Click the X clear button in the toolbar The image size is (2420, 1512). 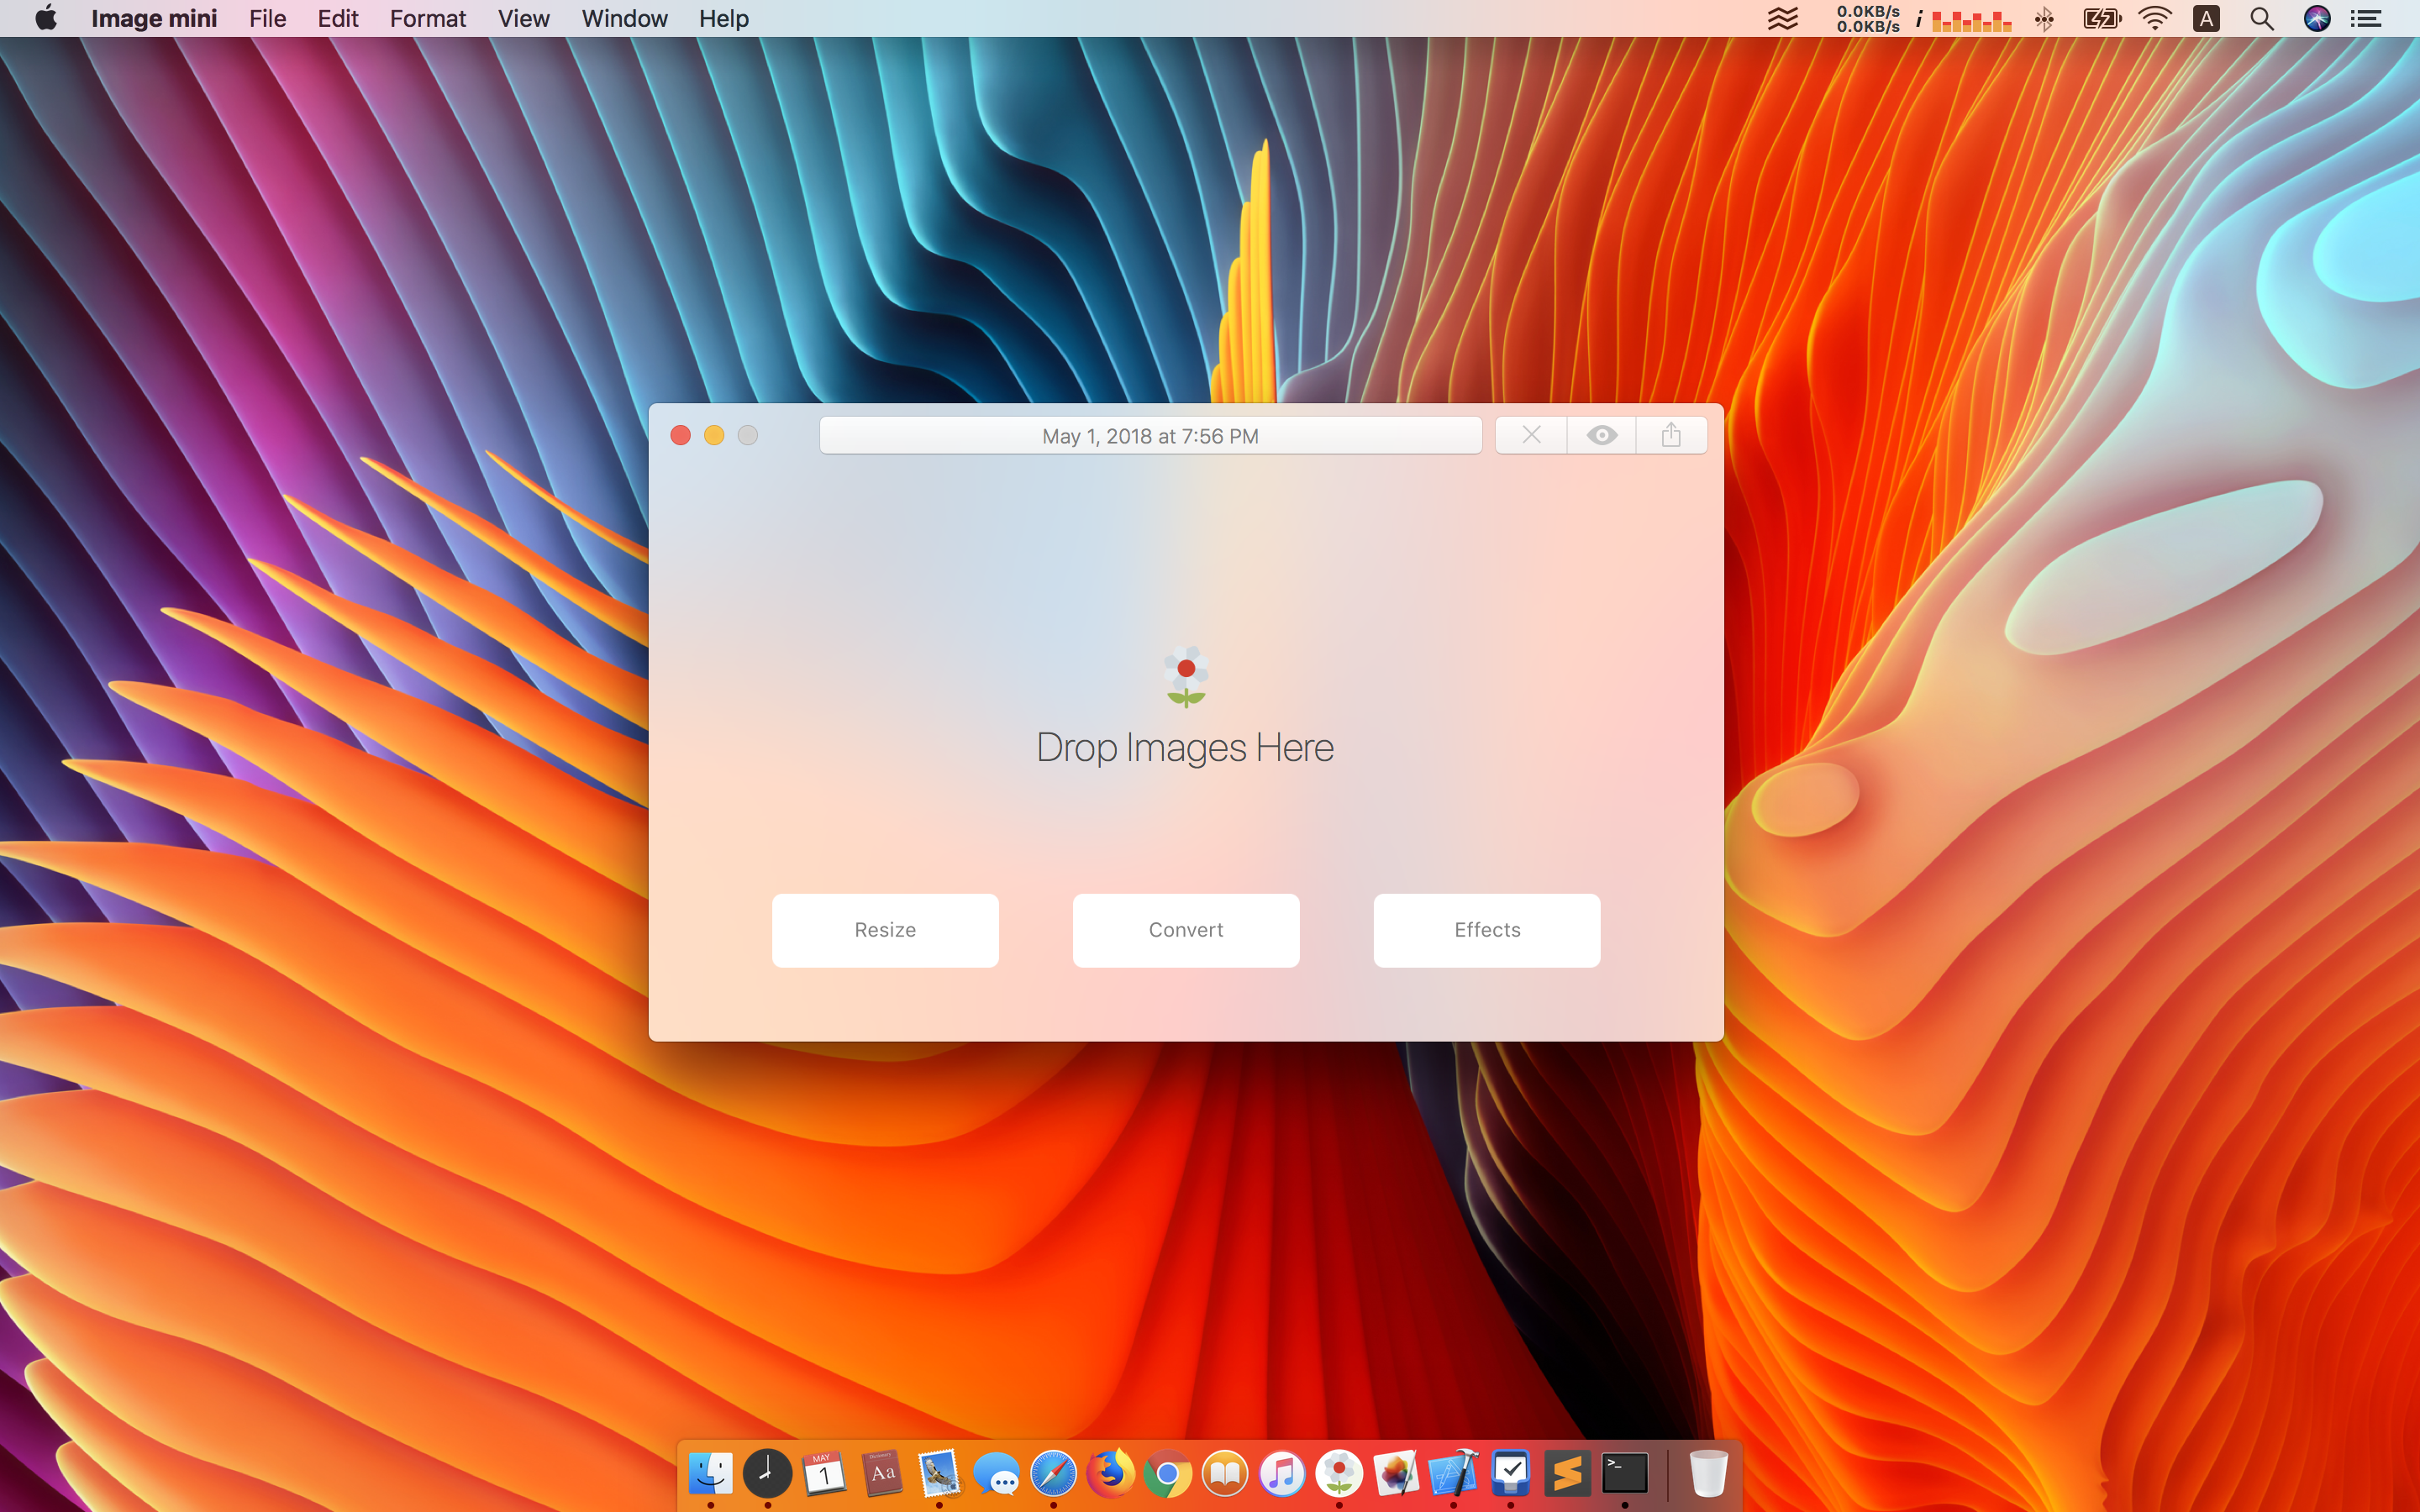pos(1531,435)
